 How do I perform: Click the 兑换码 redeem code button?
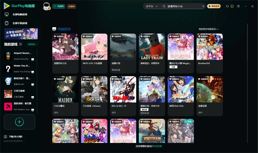pos(59,6)
